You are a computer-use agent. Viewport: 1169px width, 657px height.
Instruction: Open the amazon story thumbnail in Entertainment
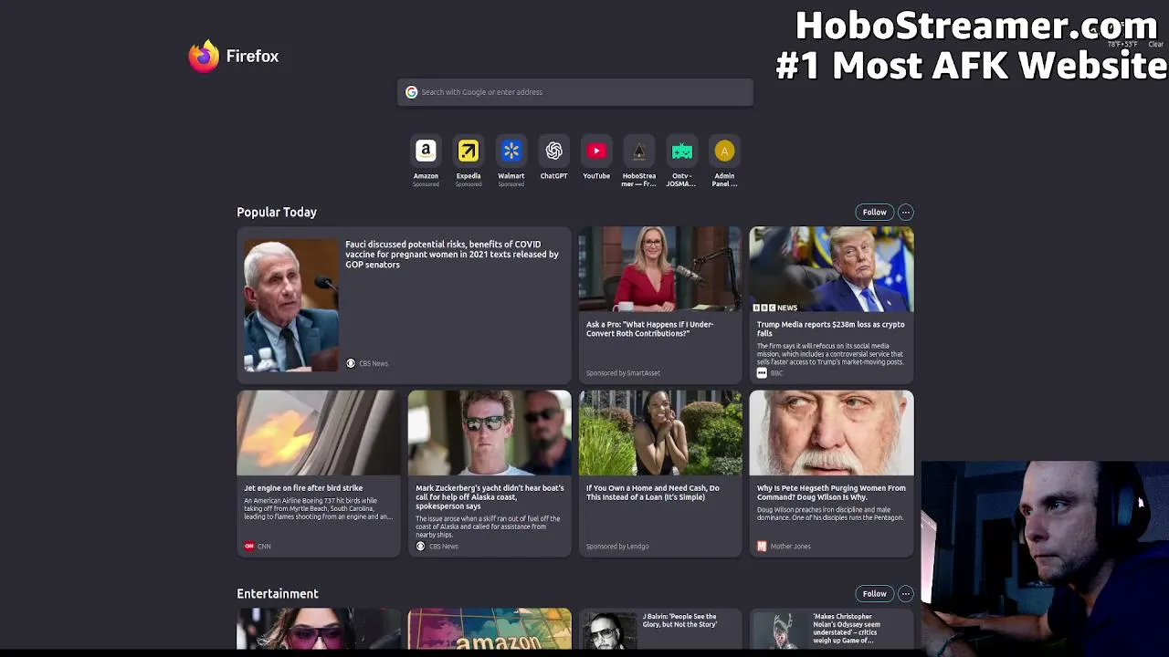point(490,630)
